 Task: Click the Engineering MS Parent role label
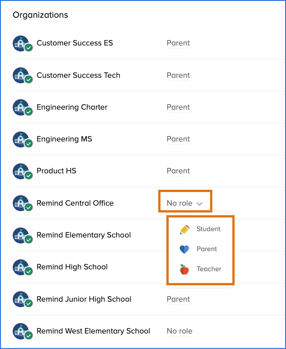tap(178, 139)
